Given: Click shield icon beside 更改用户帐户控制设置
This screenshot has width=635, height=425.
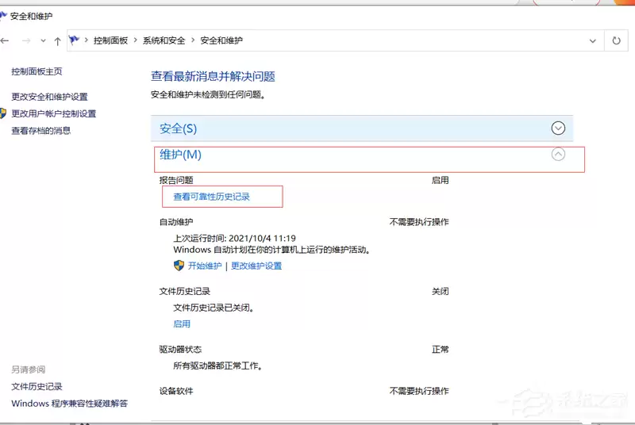Looking at the screenshot, I should 3,113.
